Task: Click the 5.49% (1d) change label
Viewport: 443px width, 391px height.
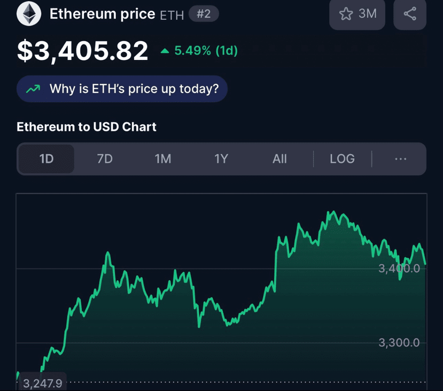Action: [206, 51]
